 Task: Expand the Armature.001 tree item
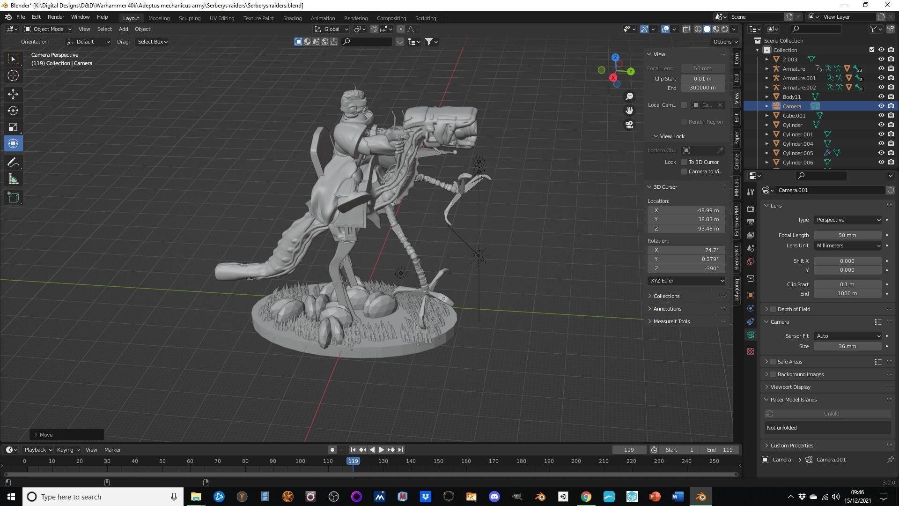pos(767,78)
